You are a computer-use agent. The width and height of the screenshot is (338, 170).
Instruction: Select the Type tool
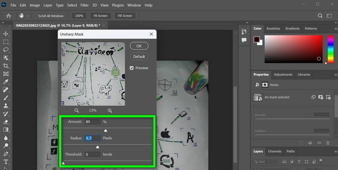[6, 162]
